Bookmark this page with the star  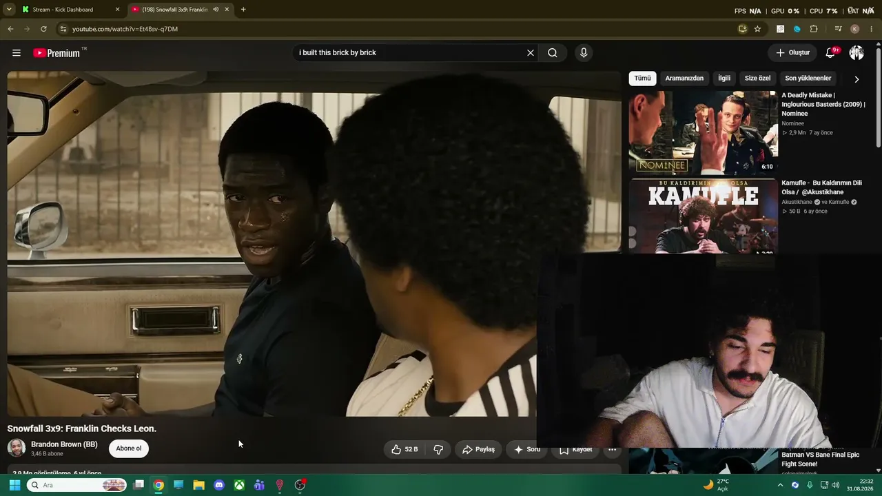click(x=757, y=29)
